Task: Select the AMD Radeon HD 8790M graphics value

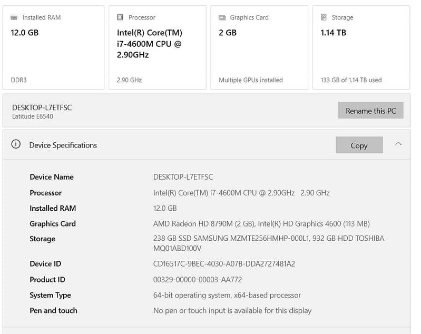Action: click(x=261, y=224)
